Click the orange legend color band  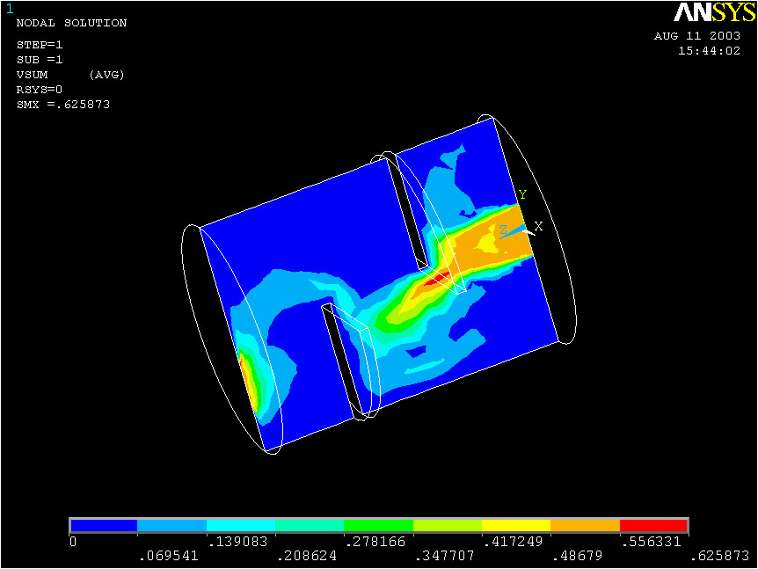pyautogui.click(x=585, y=525)
